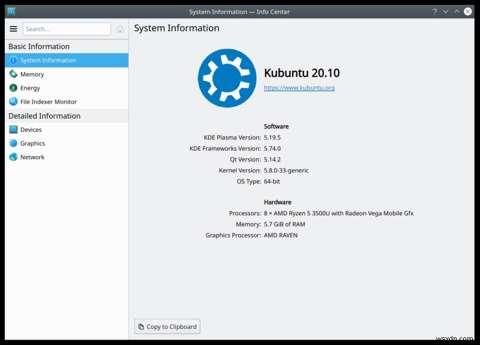
Task: Select System Information in sidebar
Action: click(x=67, y=60)
